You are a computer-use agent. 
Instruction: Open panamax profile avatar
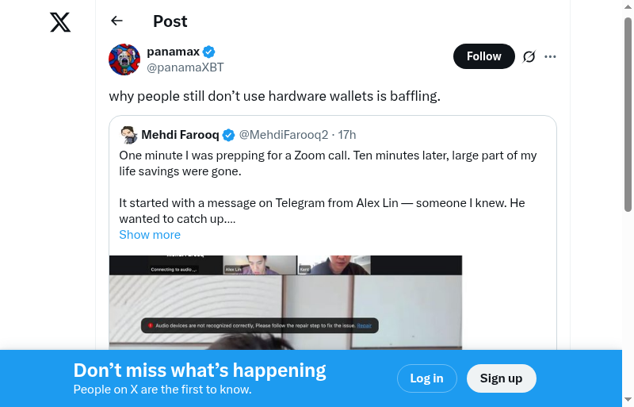click(x=124, y=60)
